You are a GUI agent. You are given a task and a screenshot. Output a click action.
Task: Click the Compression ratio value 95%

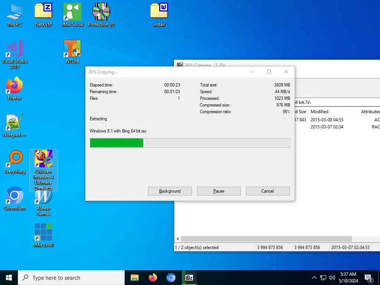[x=286, y=112]
